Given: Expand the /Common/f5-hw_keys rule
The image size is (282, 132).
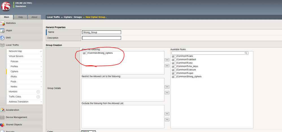Looking at the screenshot, I should (173, 66).
